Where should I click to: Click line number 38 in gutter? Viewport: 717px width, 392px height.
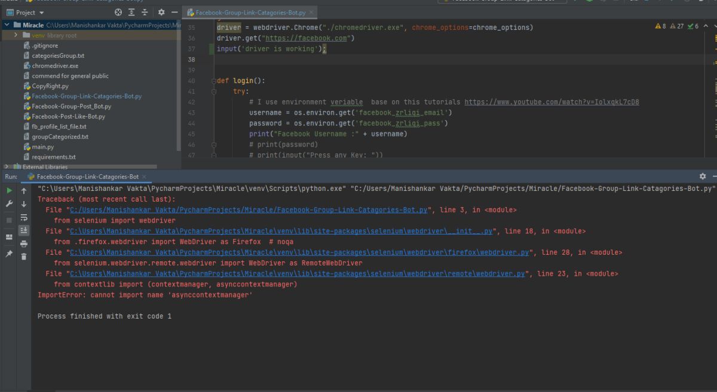point(191,60)
